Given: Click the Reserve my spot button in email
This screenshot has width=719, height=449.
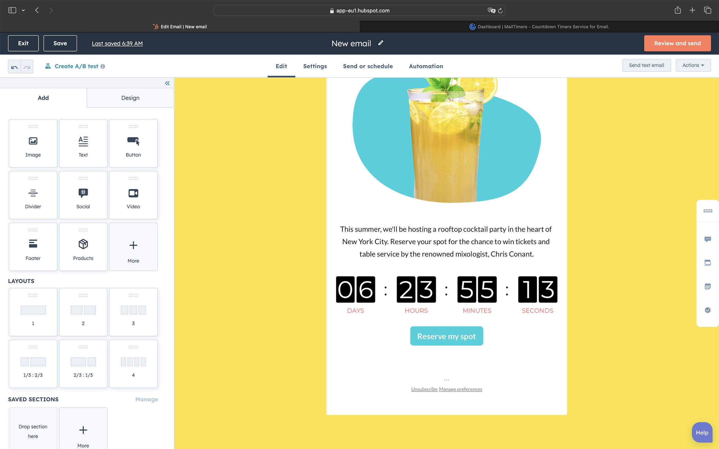Looking at the screenshot, I should click(446, 336).
